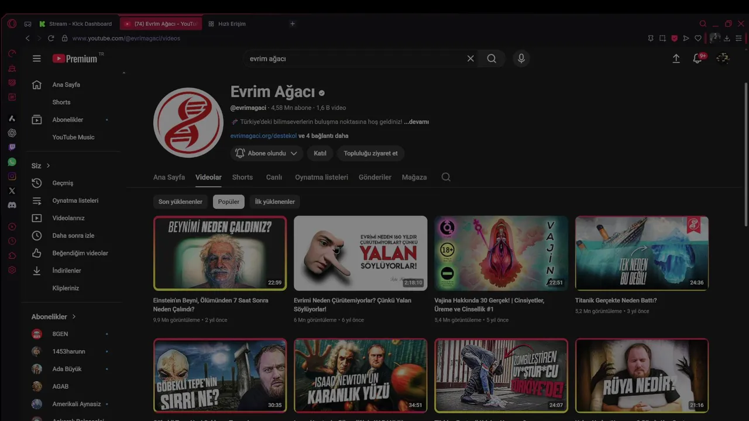Reload the page
This screenshot has width=749, height=421.
[51, 38]
